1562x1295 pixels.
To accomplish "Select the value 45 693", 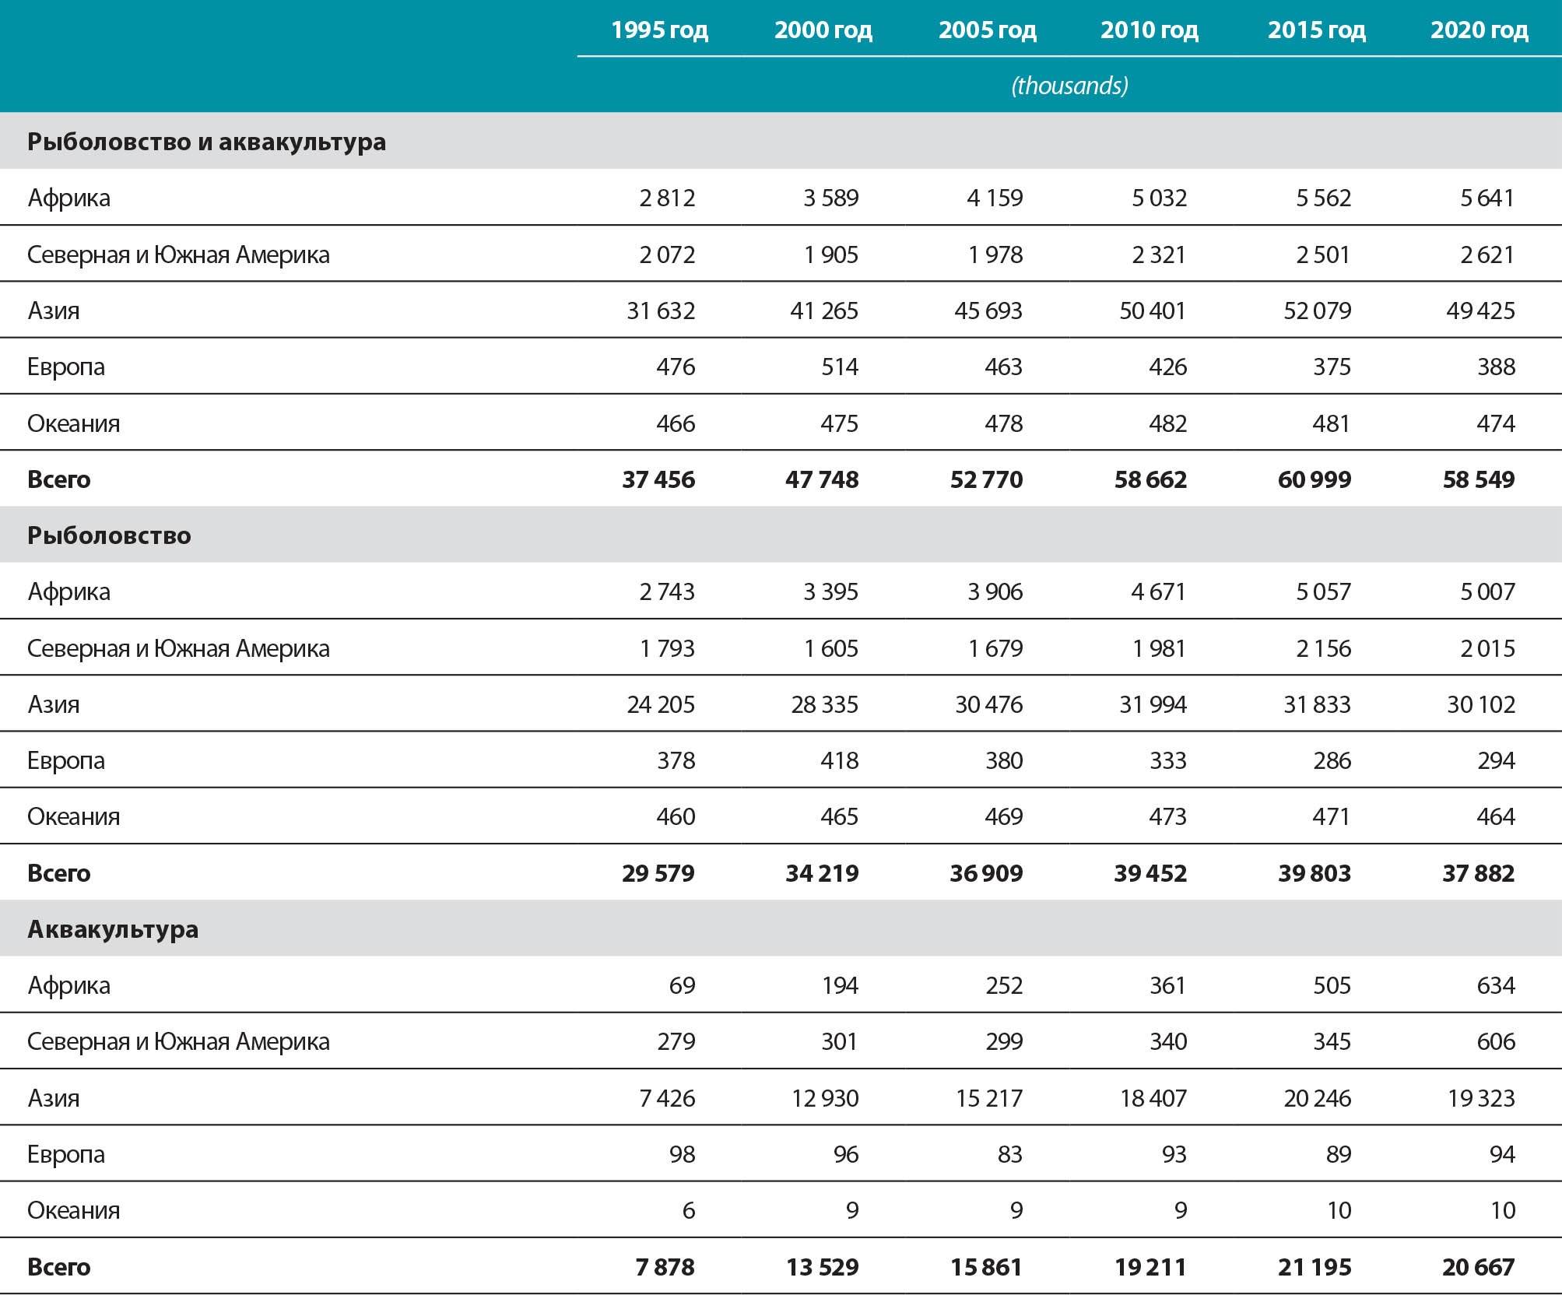I will [x=988, y=311].
